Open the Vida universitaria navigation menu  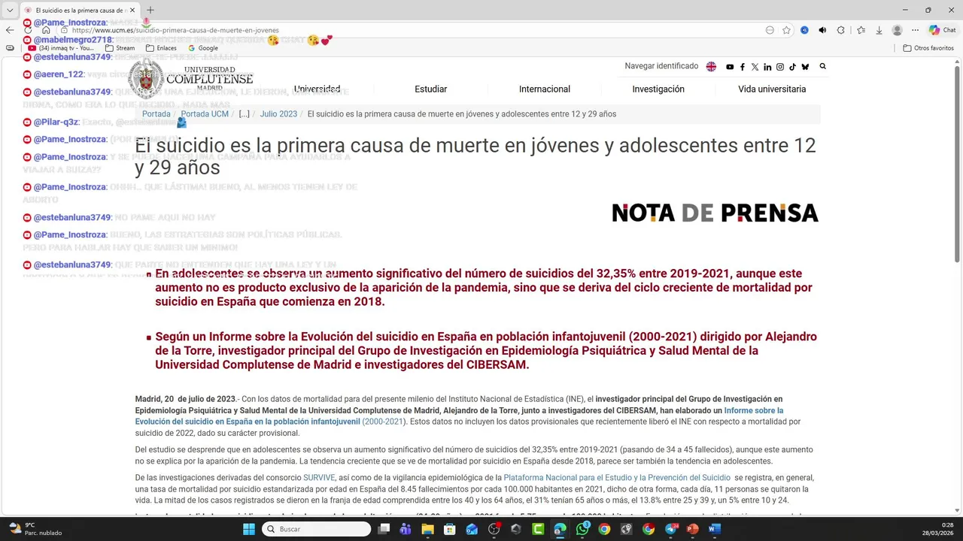(772, 89)
